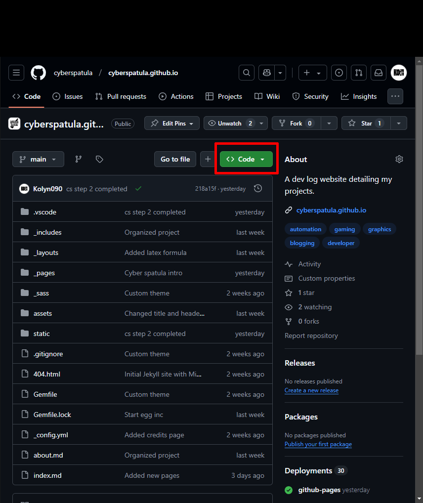This screenshot has height=503, width=423.
Task: Click the GitHub Octocat logo
Action: point(38,73)
